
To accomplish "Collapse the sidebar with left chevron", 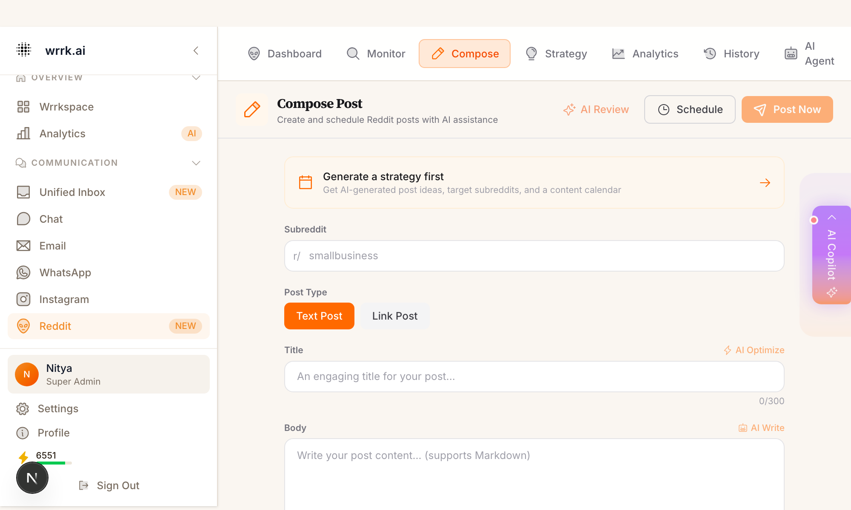I will point(196,51).
